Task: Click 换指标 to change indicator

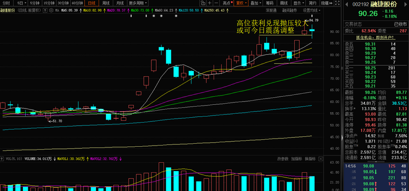Action: [310, 159]
